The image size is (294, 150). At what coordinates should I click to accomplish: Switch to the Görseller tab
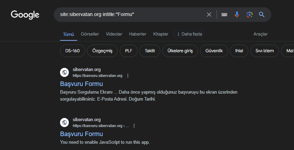click(90, 34)
